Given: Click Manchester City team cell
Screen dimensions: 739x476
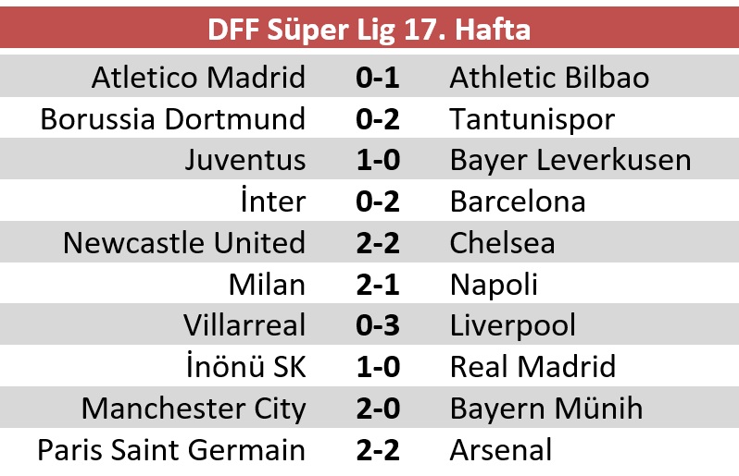Looking at the screenshot, I should pyautogui.click(x=194, y=409).
